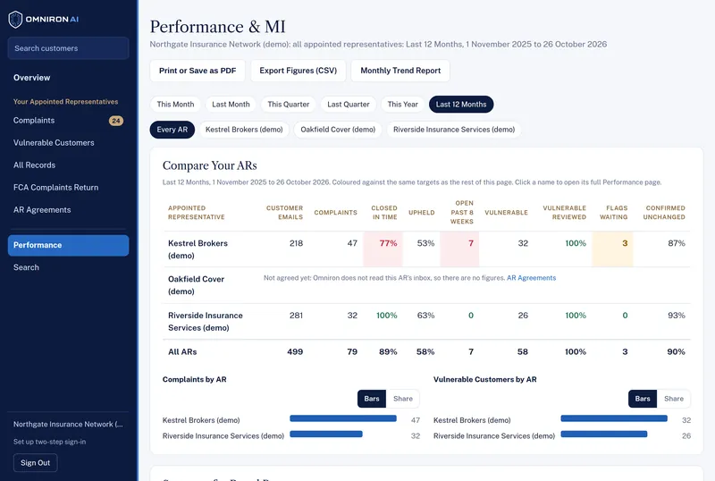The width and height of the screenshot is (715, 481).
Task: Open the Monthly Trend Report
Action: pyautogui.click(x=400, y=71)
